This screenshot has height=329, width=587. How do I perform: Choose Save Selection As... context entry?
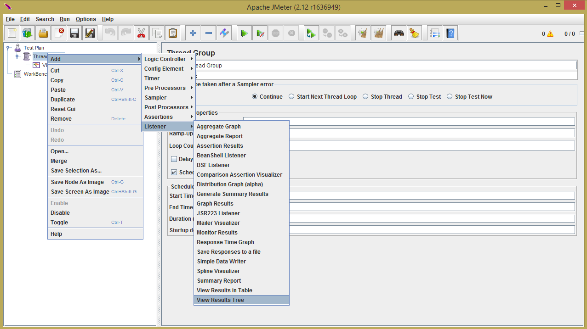[x=95, y=171]
